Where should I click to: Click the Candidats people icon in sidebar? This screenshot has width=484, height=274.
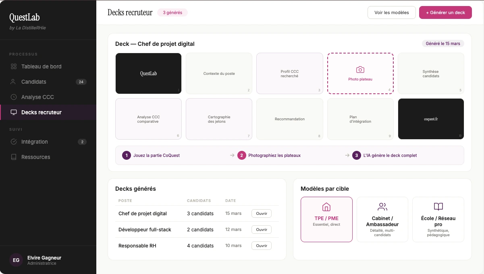(x=13, y=82)
